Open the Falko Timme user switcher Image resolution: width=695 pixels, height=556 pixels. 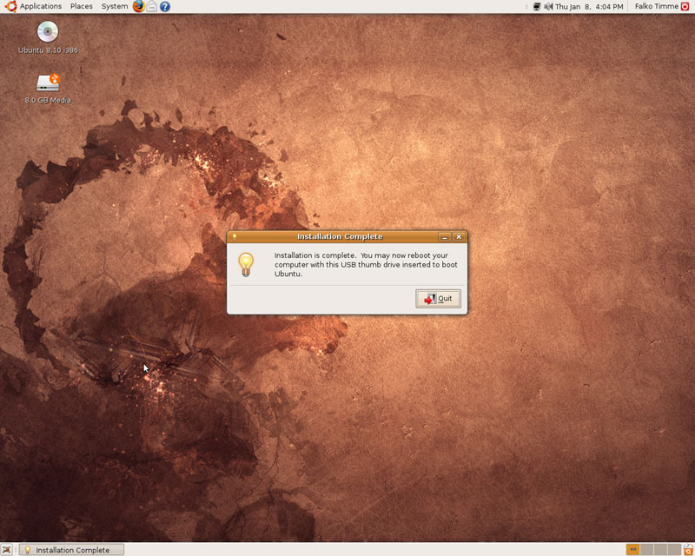point(657,6)
